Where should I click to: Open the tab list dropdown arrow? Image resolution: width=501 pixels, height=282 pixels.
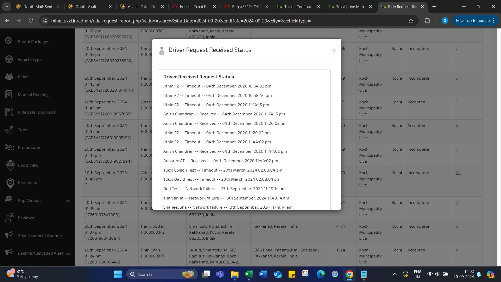pos(7,7)
